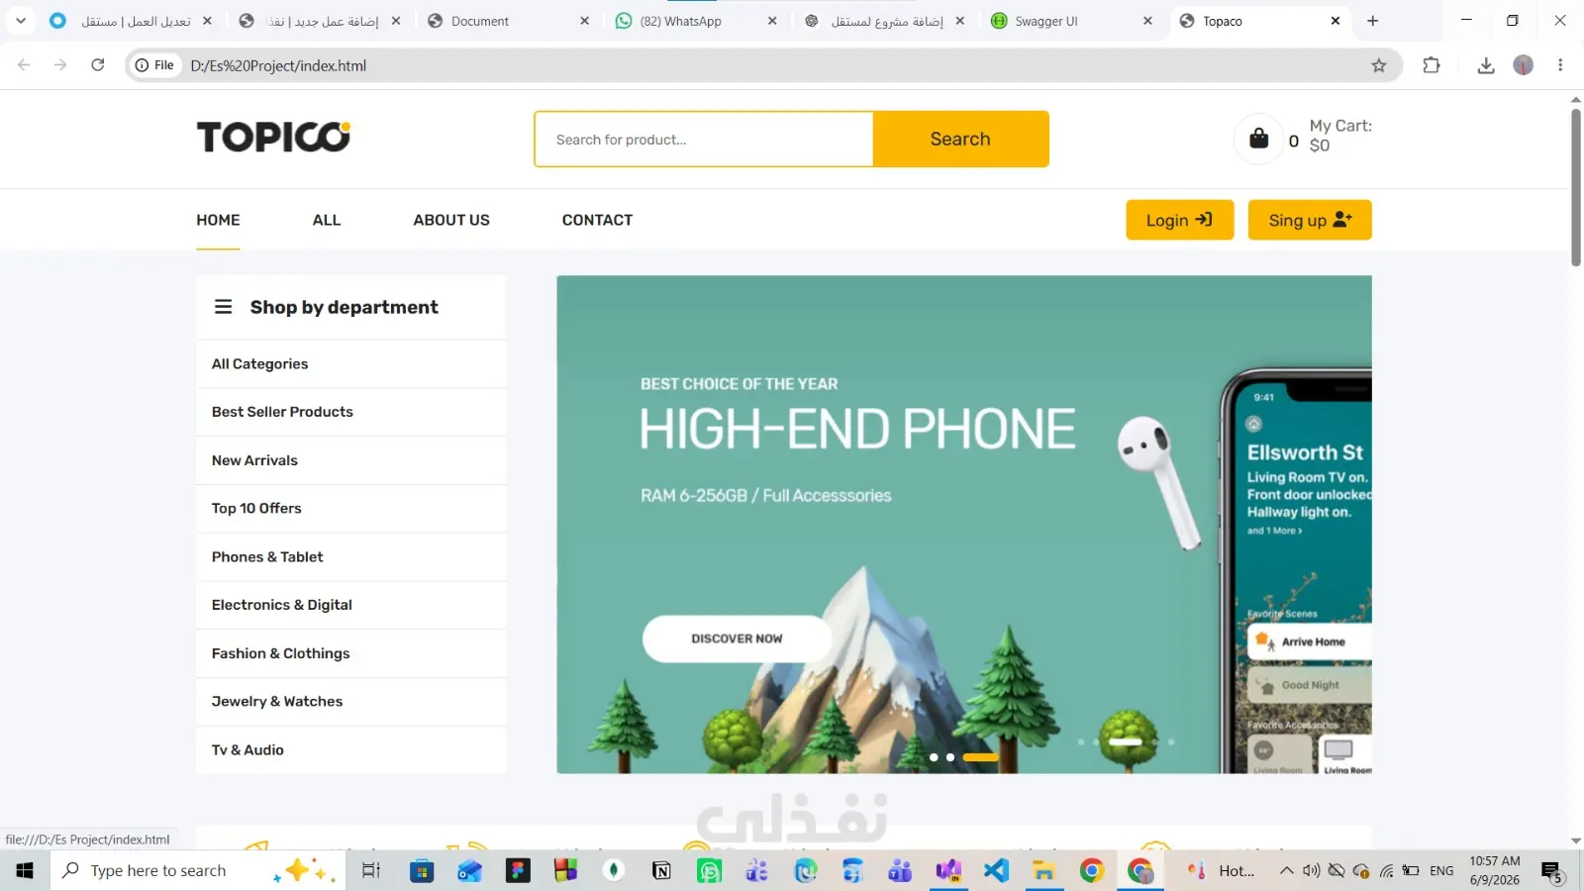Screen dimensions: 1584x891
Task: Open Jewelry & Watches category
Action: click(x=350, y=702)
